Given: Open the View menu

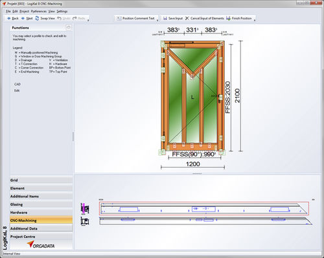Looking at the screenshot, I should click(51, 11).
